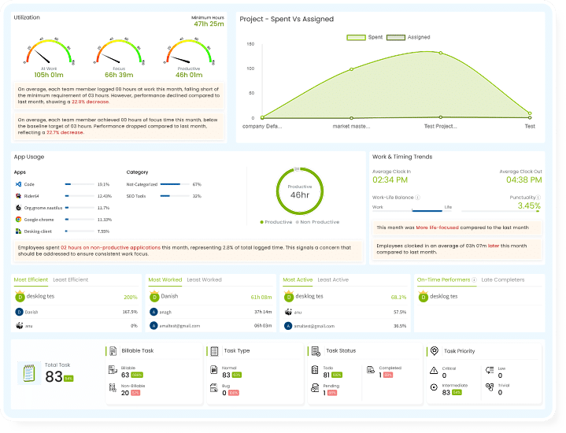This screenshot has height=433, width=566.
Task: Click the Rider64 app icon
Action: 17,196
